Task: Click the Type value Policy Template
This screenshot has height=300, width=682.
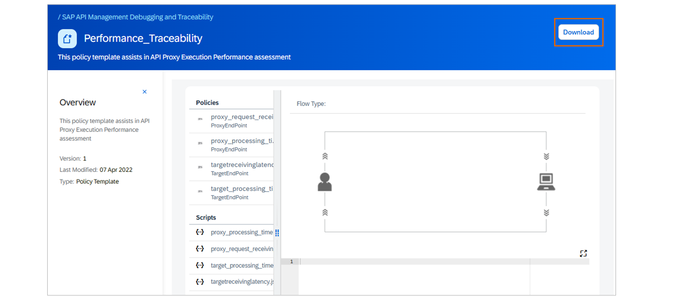Action: click(98, 182)
